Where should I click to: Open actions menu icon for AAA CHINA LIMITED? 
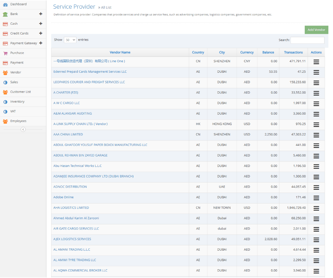[x=316, y=135]
